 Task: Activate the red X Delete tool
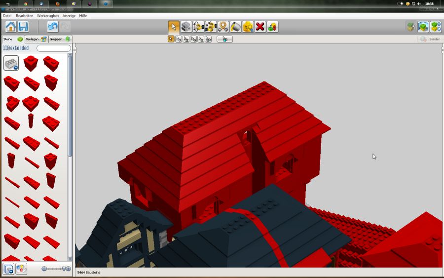coord(260,27)
